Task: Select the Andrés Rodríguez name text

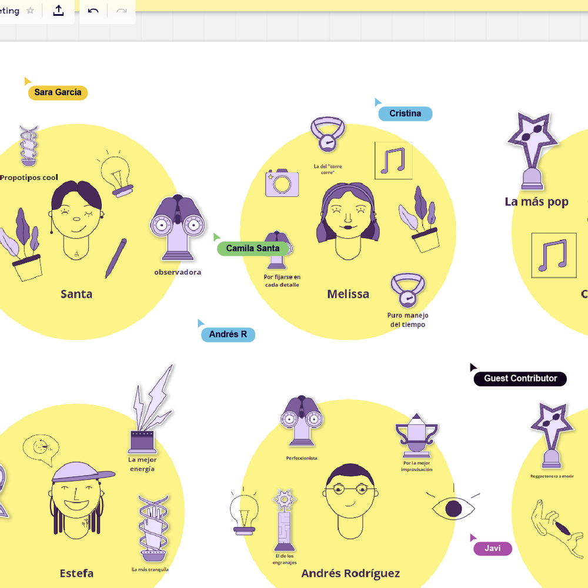Action: click(x=350, y=574)
